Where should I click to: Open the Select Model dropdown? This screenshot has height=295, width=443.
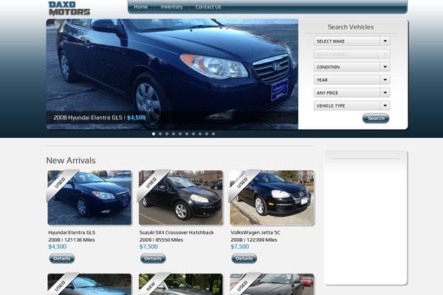tap(351, 54)
